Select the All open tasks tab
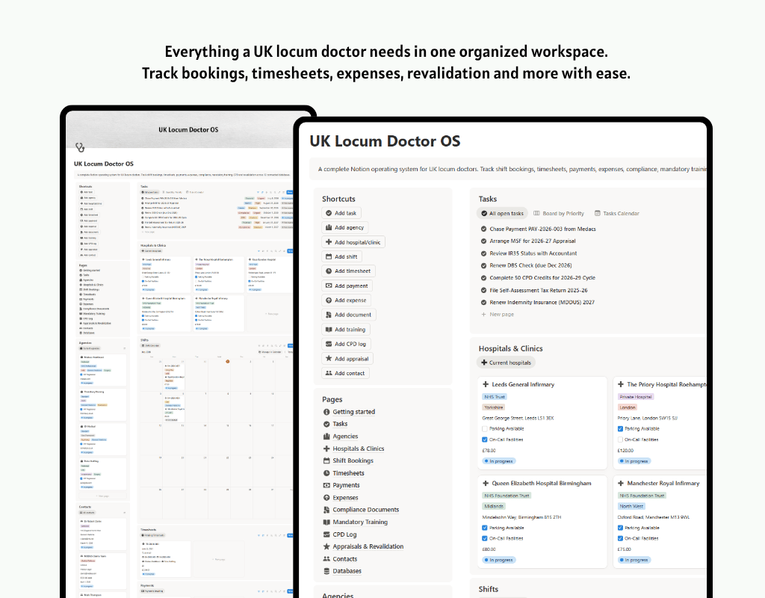The height and width of the screenshot is (598, 765). tap(502, 213)
